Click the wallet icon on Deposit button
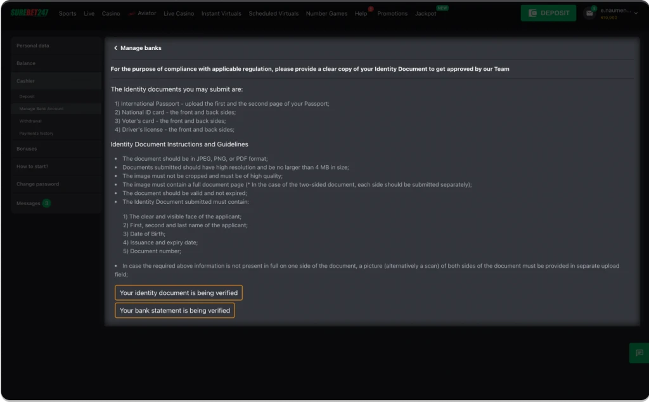The height and width of the screenshot is (402, 649). pyautogui.click(x=533, y=13)
